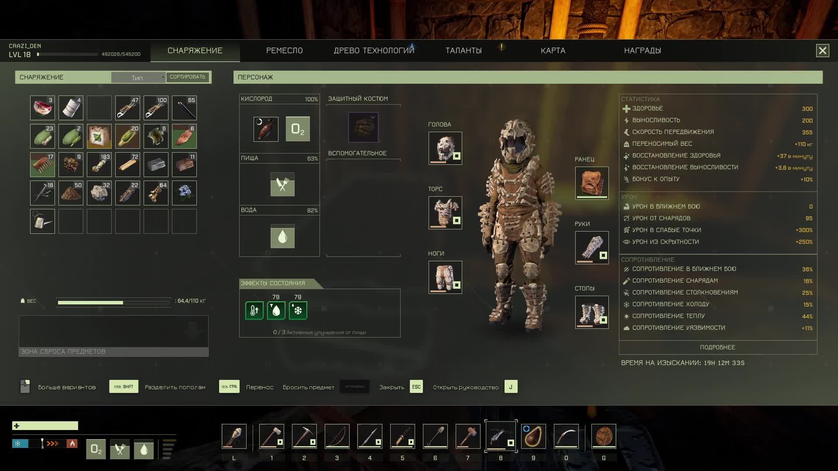
Task: Switch to the Crafting tab
Action: click(284, 51)
